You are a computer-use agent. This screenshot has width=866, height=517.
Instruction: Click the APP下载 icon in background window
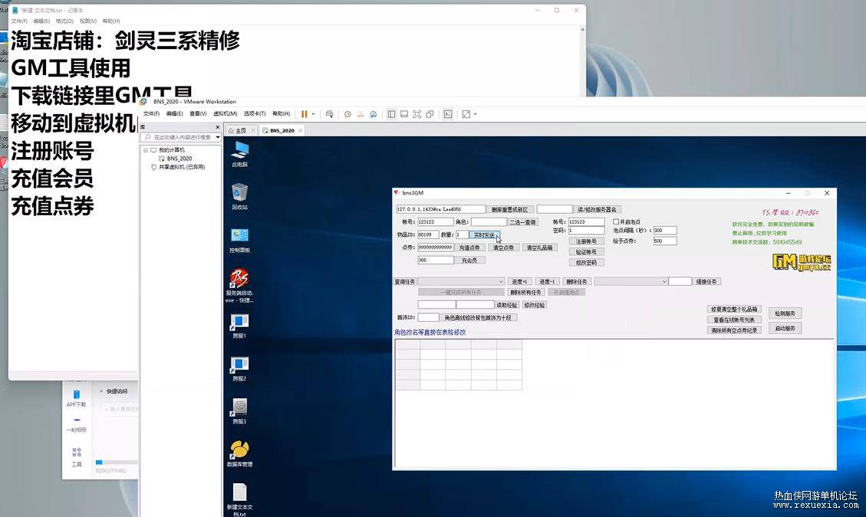pyautogui.click(x=76, y=398)
